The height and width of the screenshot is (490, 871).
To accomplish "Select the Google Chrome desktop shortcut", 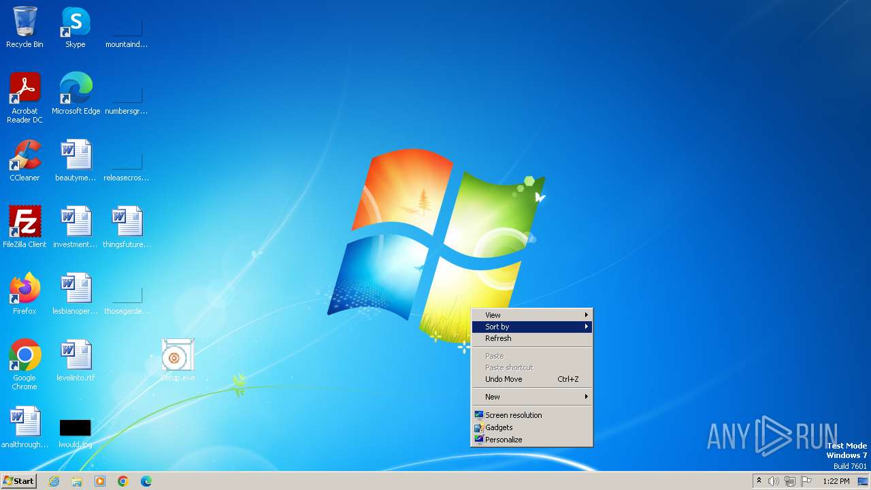I will tap(24, 365).
